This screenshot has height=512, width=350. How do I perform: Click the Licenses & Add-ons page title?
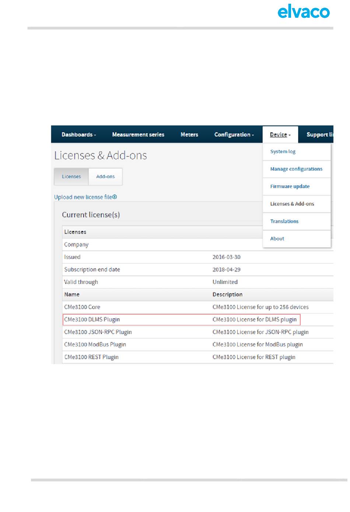101,155
